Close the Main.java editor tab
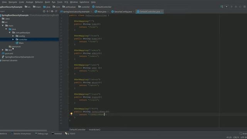Viewport: 247px width, 139px height. pyautogui.click(x=108, y=12)
